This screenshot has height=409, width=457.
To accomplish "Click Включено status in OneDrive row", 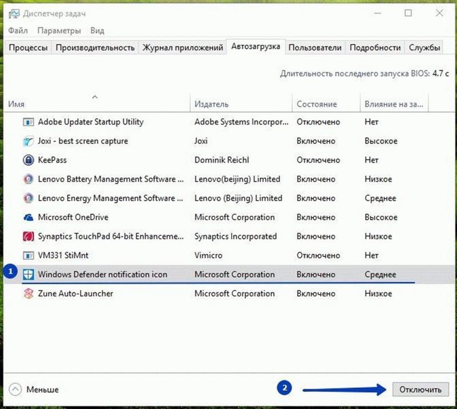I will tap(316, 217).
